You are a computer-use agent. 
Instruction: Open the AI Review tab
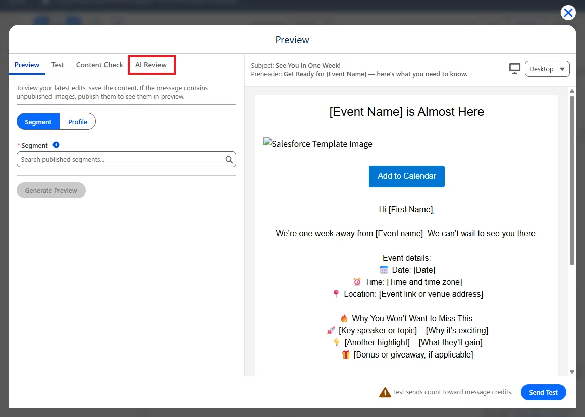(151, 65)
